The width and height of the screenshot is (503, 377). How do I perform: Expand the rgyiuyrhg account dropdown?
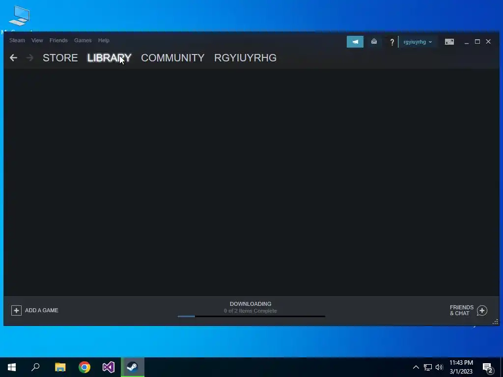[x=418, y=42]
